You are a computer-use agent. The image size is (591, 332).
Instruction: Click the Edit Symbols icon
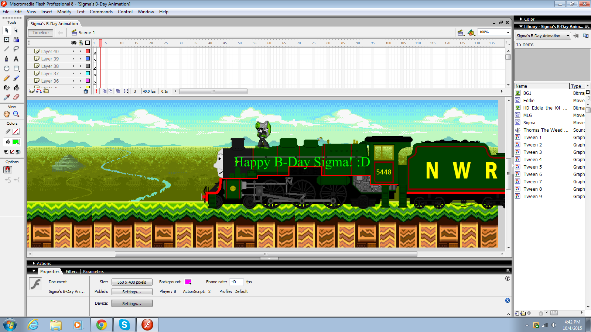coord(471,33)
